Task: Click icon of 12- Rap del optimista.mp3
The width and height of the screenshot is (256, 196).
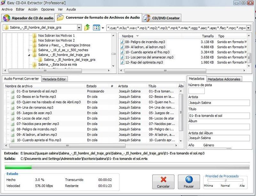Action: point(122,62)
